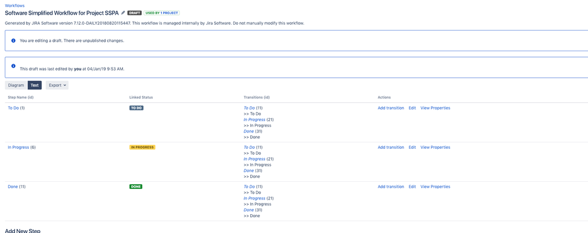This screenshot has width=588, height=233.
Task: Open the 'Used by 1 project' badge
Action: [162, 13]
